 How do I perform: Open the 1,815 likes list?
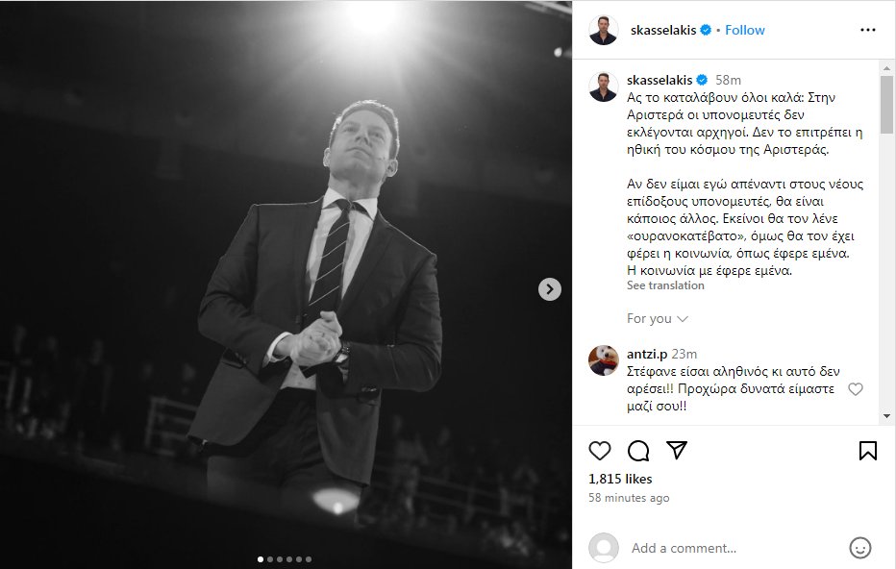pos(620,479)
